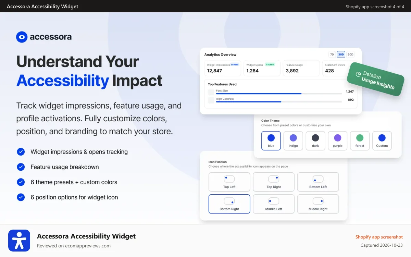
Task: Click the Clicked status tag
Action: coord(270,64)
